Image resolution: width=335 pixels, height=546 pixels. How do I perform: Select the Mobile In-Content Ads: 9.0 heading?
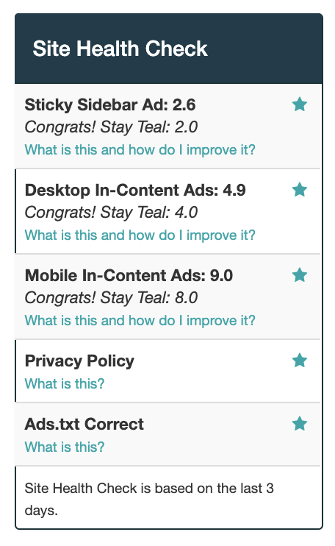click(x=129, y=275)
